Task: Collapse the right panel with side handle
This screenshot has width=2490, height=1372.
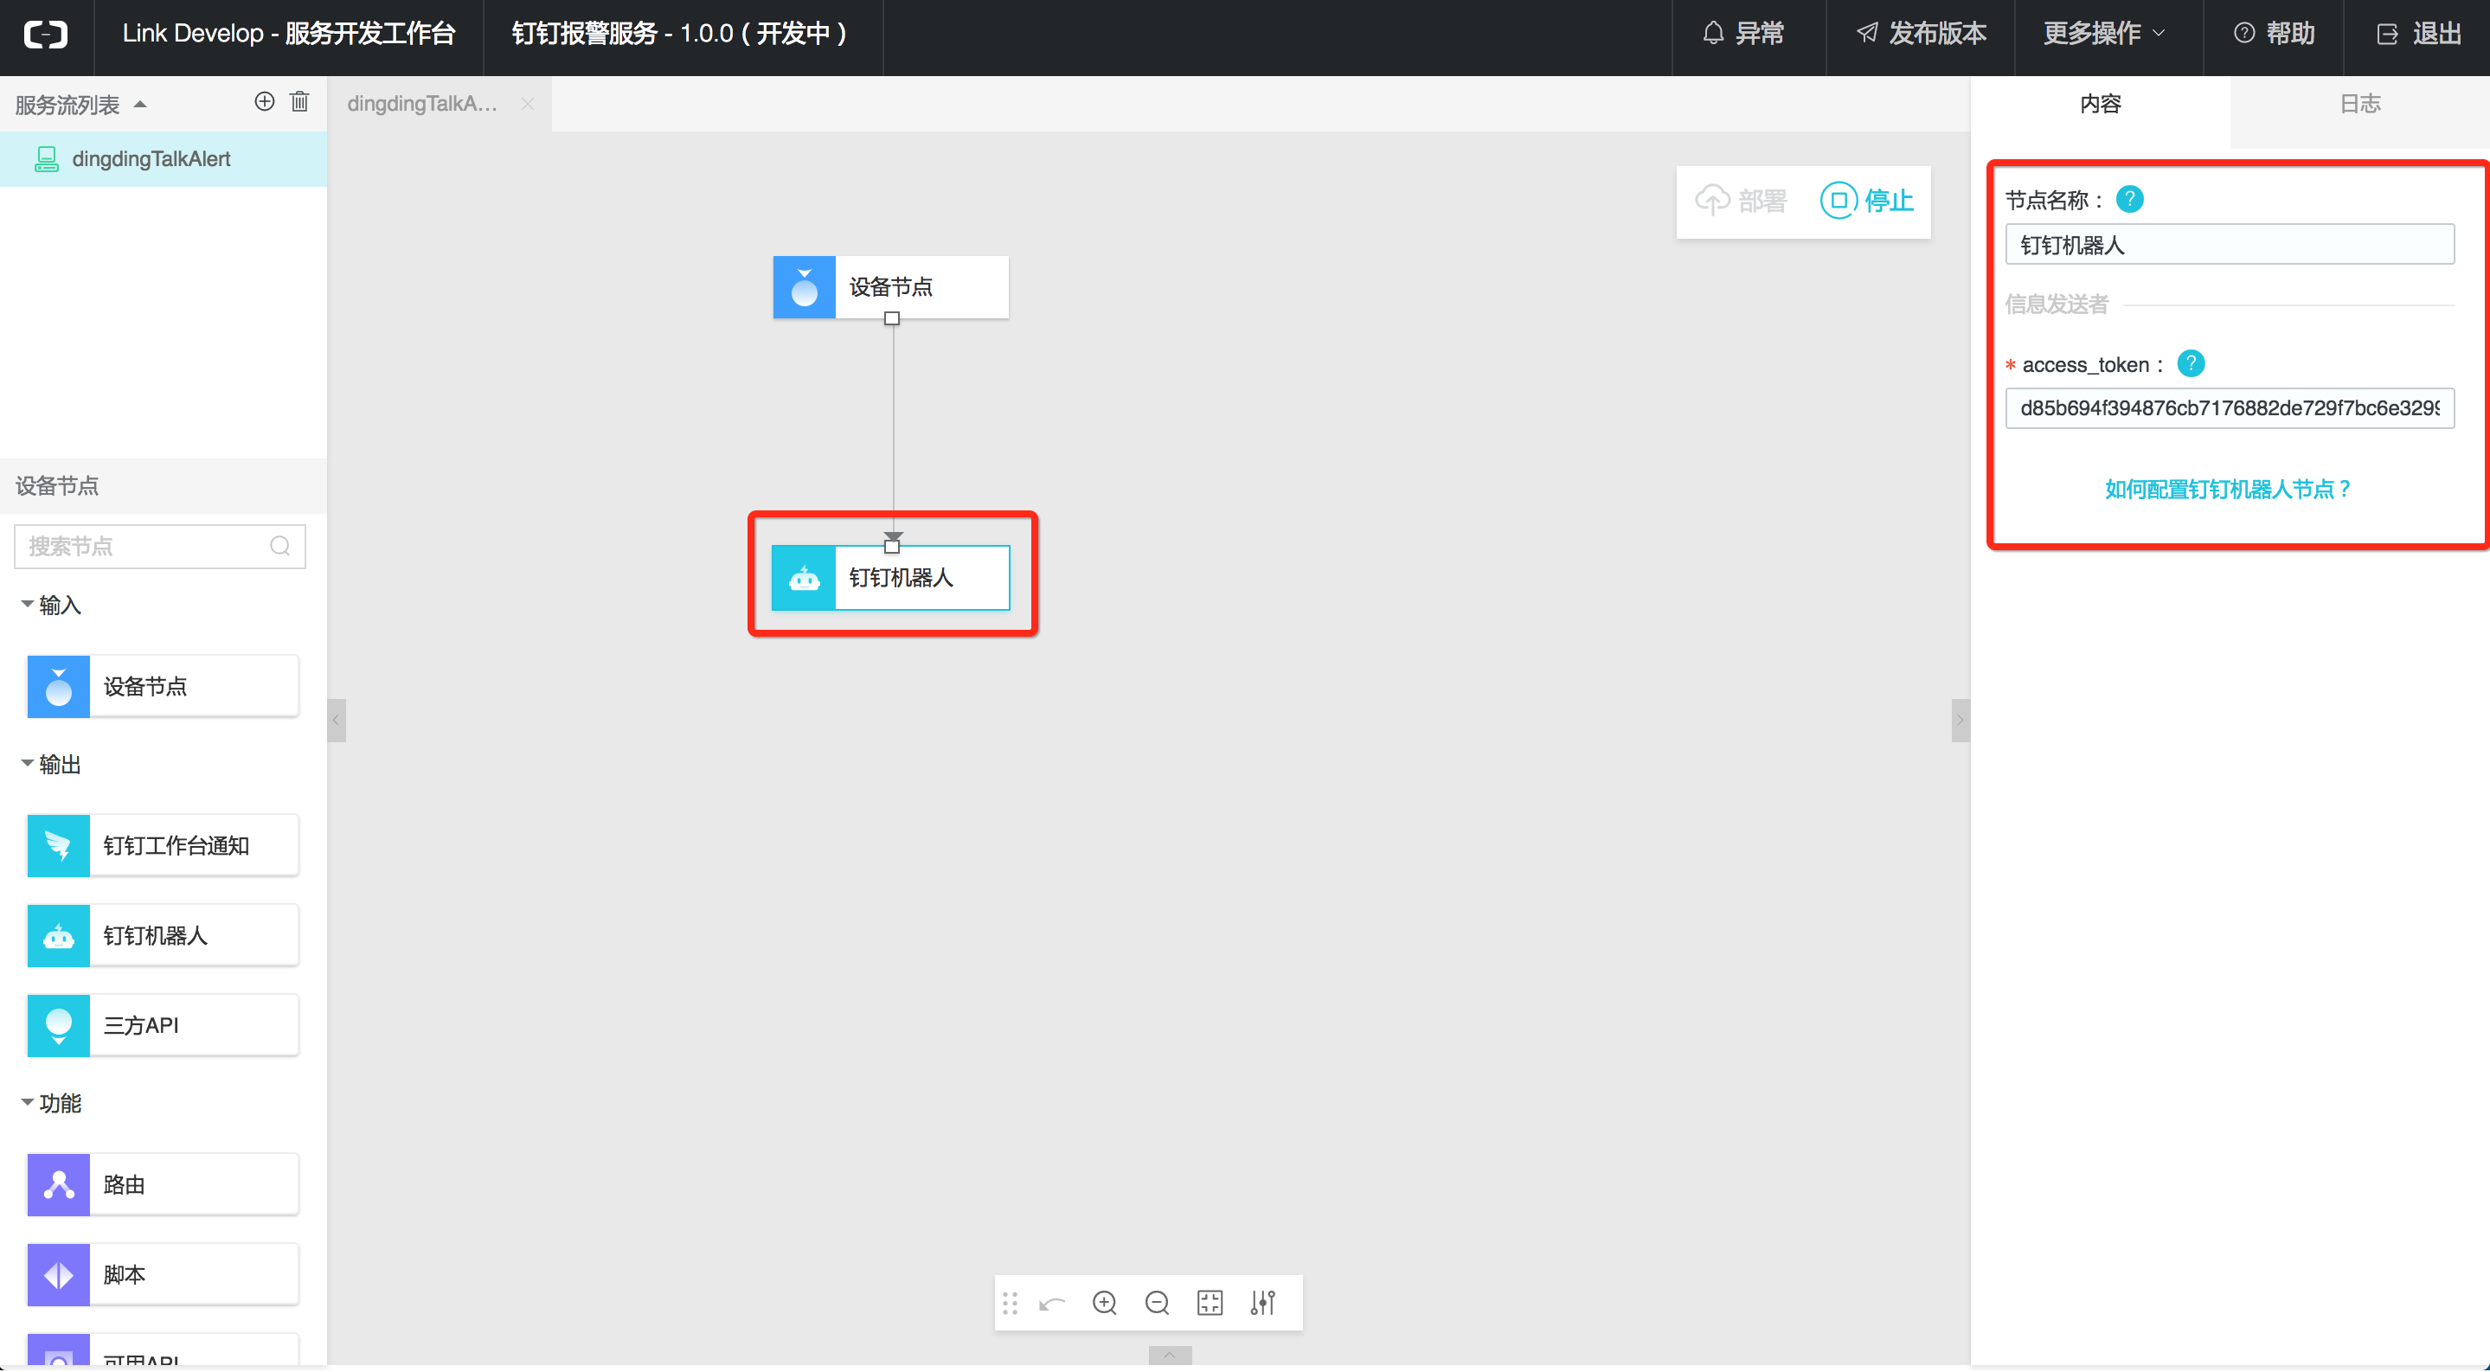Action: [1961, 720]
